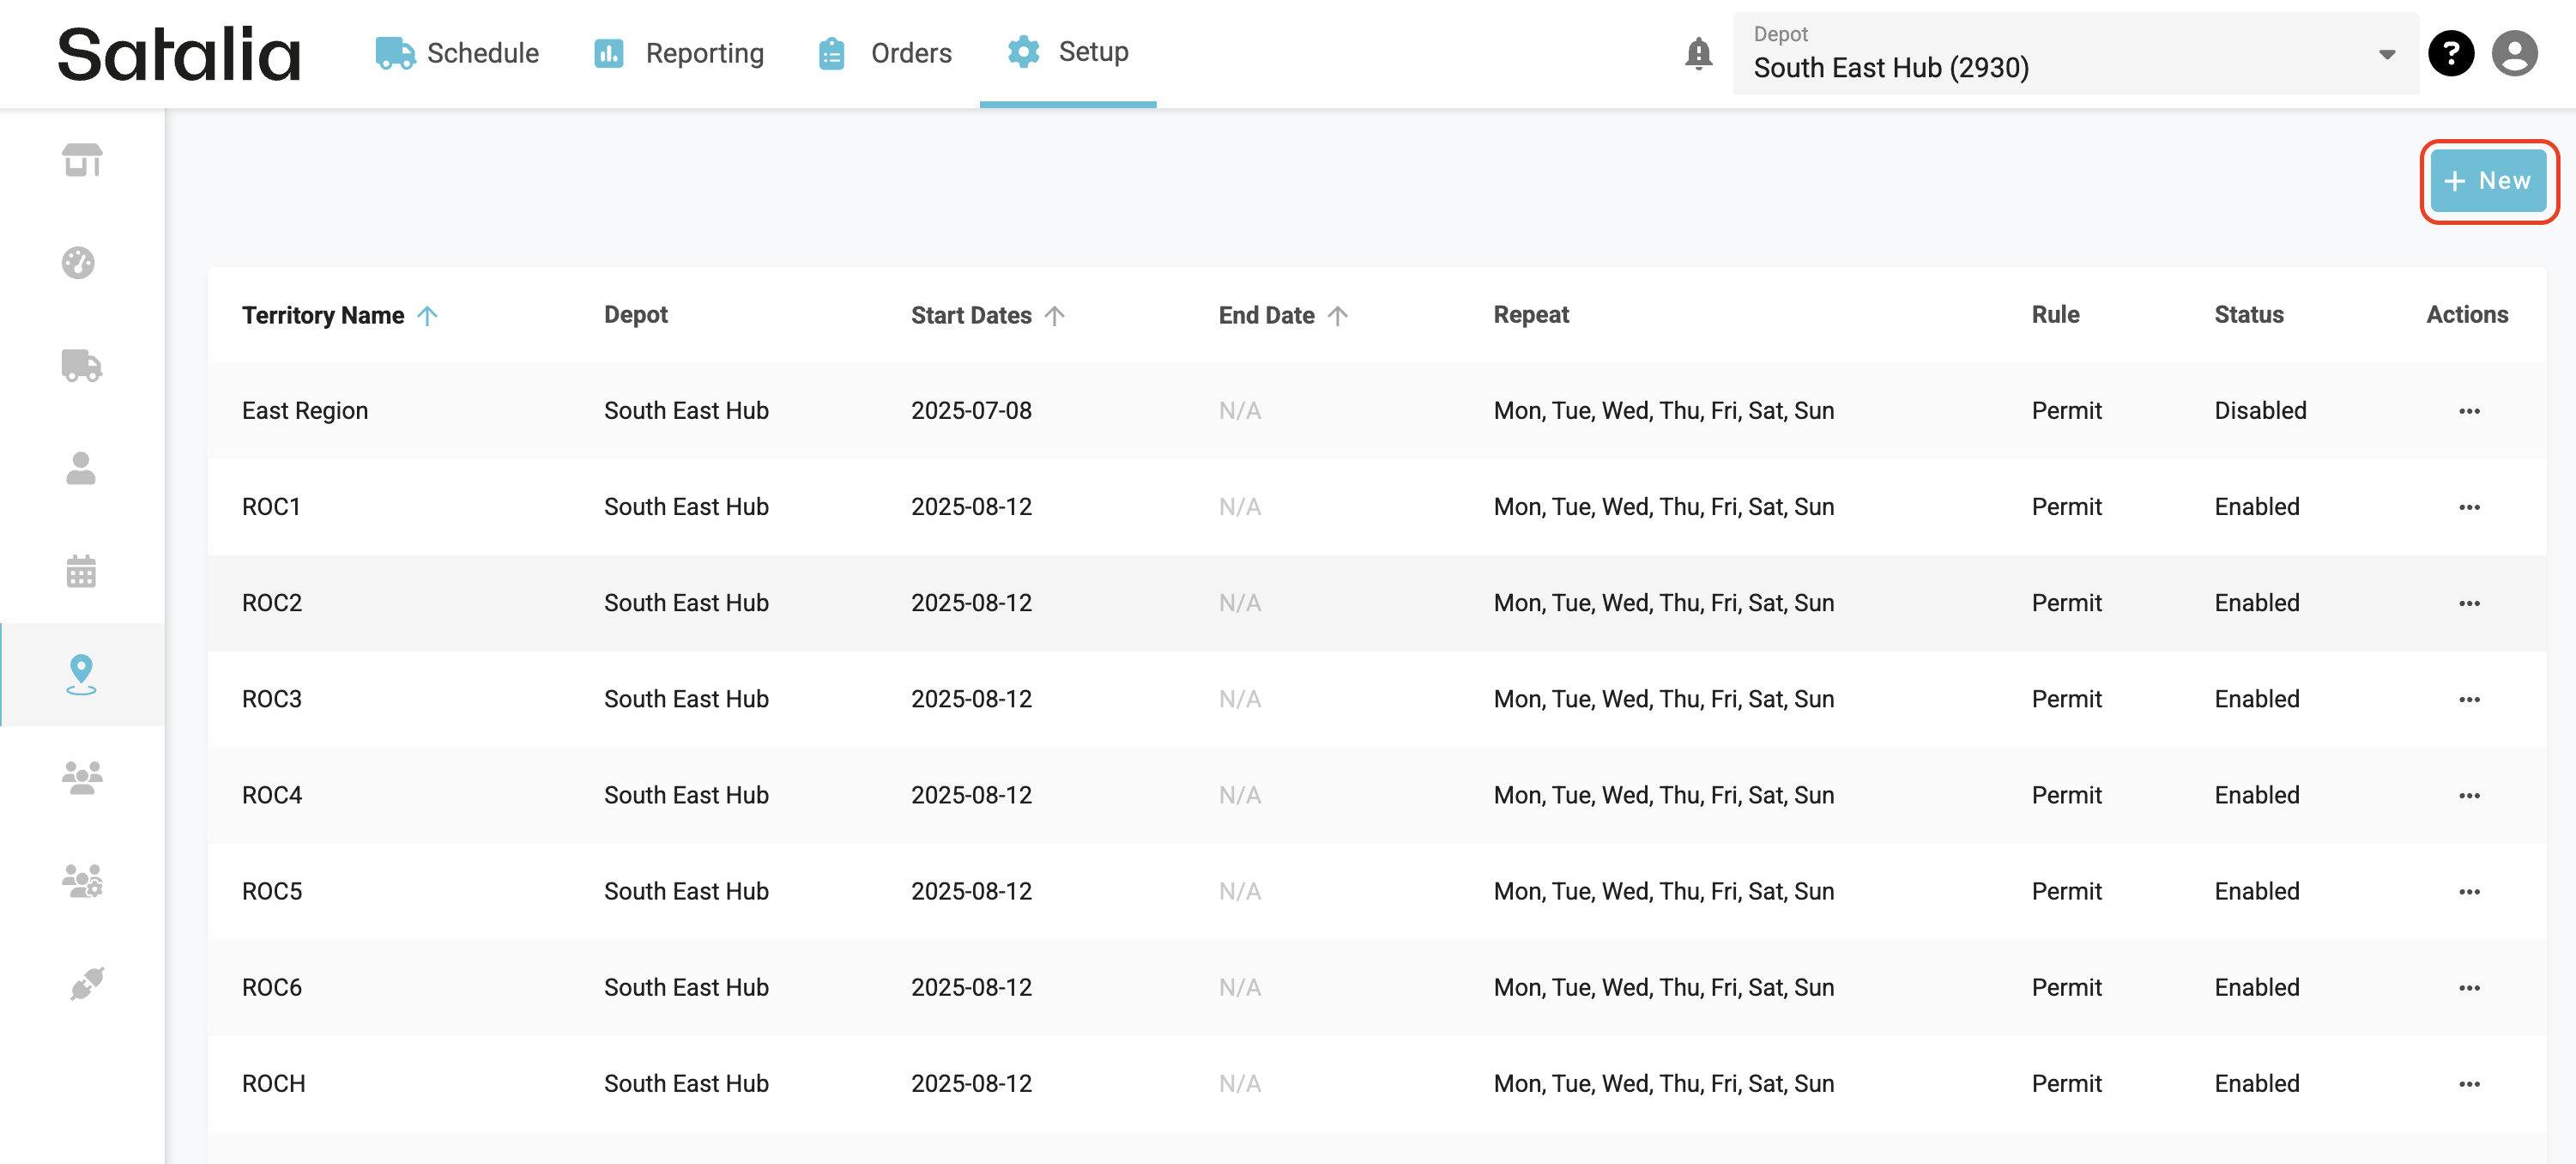Select the ROC5 territory name
This screenshot has height=1164, width=2576.
(271, 891)
